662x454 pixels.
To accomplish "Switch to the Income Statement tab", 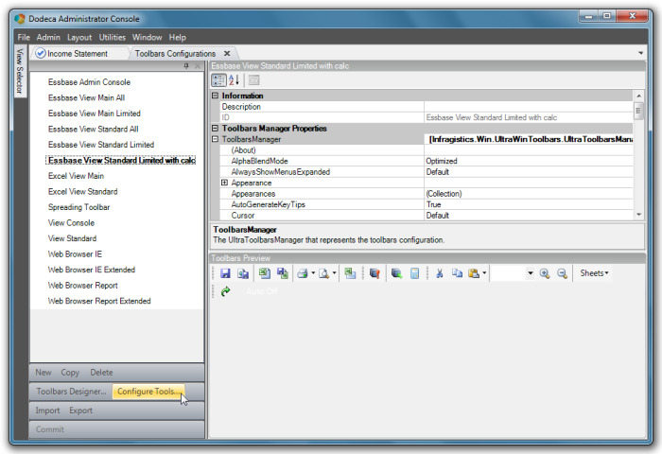I will (x=78, y=54).
